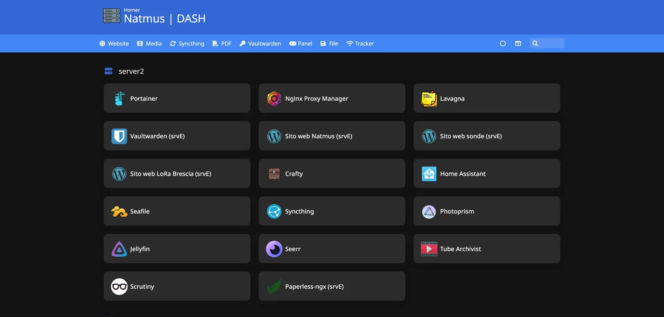The image size is (664, 317).
Task: Open the Tube Archivist label
Action: coord(460,249)
